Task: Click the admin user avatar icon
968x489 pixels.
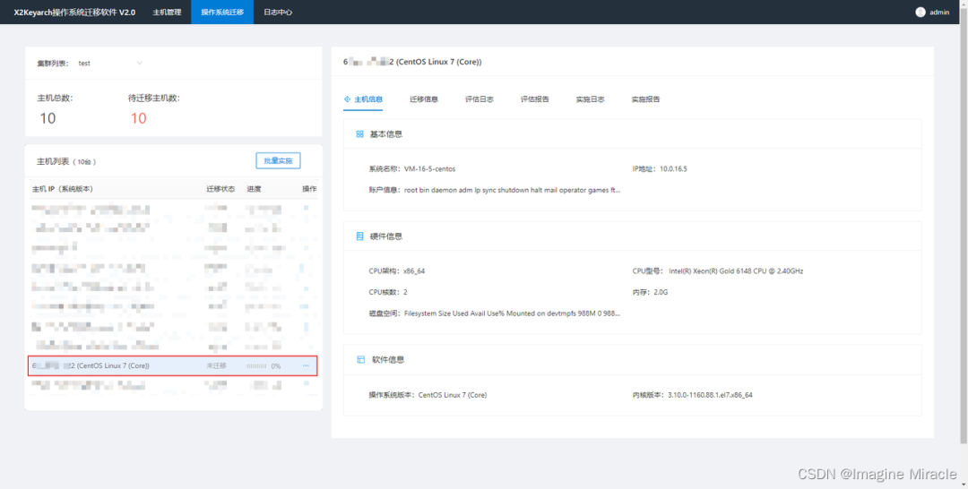Action: (920, 13)
